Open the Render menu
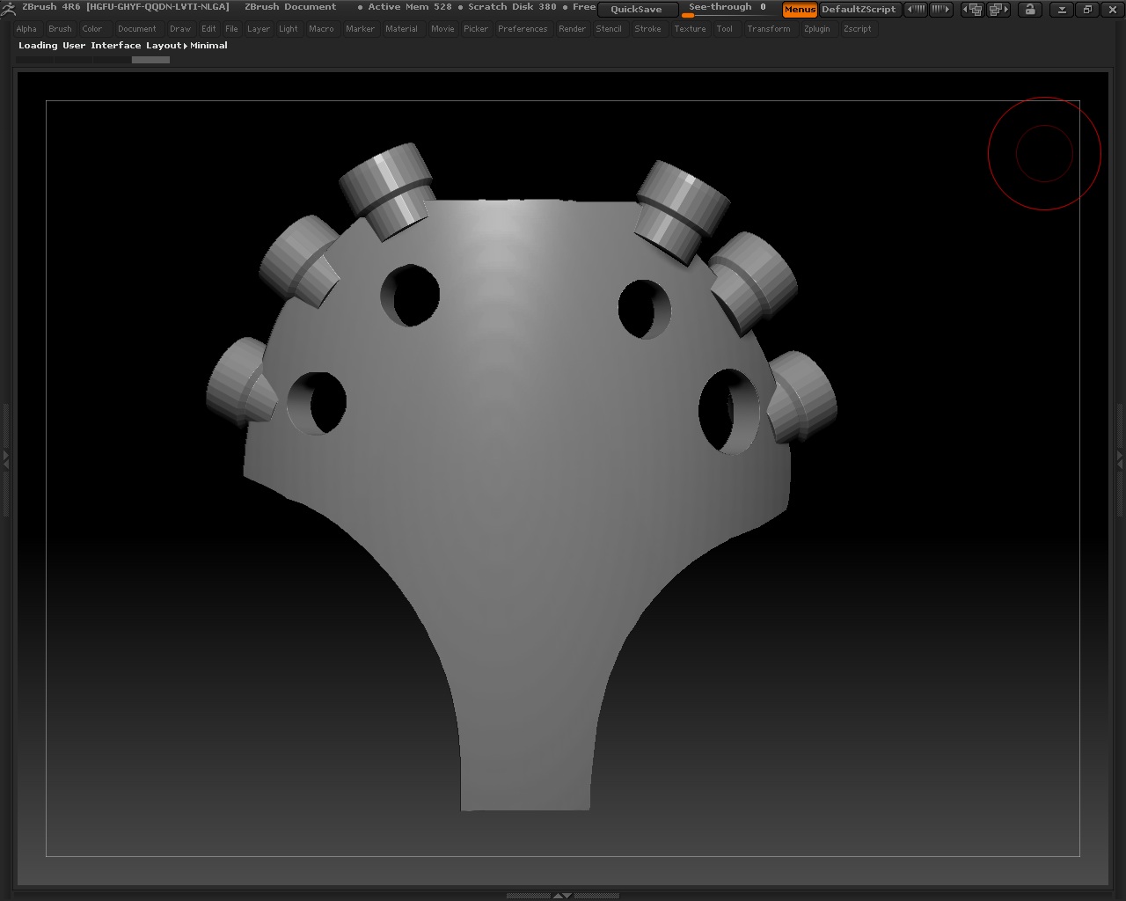This screenshot has height=901, width=1126. (x=572, y=29)
